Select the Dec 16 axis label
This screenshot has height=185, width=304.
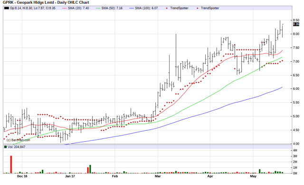point(22,176)
